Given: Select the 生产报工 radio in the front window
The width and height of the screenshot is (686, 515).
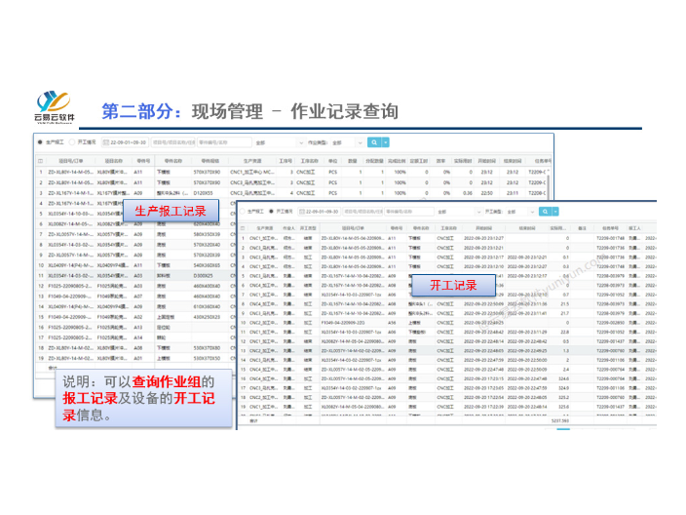Looking at the screenshot, I should pos(242,212).
